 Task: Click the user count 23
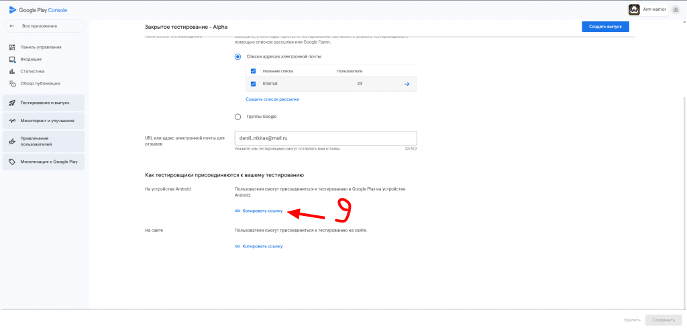360,84
